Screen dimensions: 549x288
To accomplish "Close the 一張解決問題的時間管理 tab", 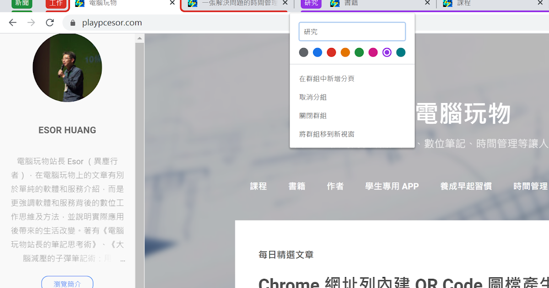I will point(285,3).
